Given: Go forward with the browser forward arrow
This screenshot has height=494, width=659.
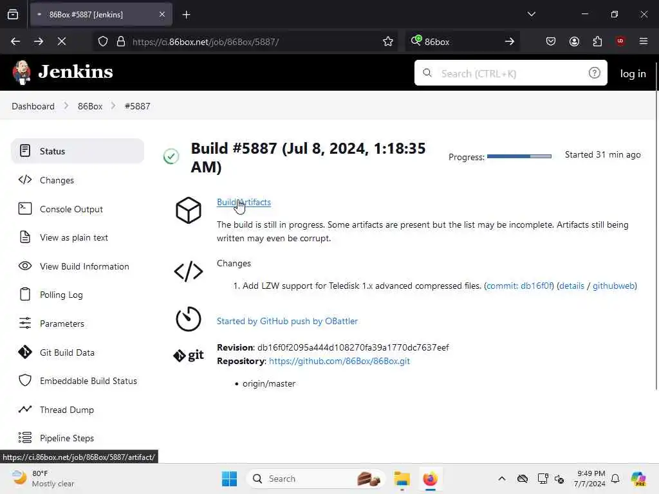Looking at the screenshot, I should pyautogui.click(x=38, y=41).
